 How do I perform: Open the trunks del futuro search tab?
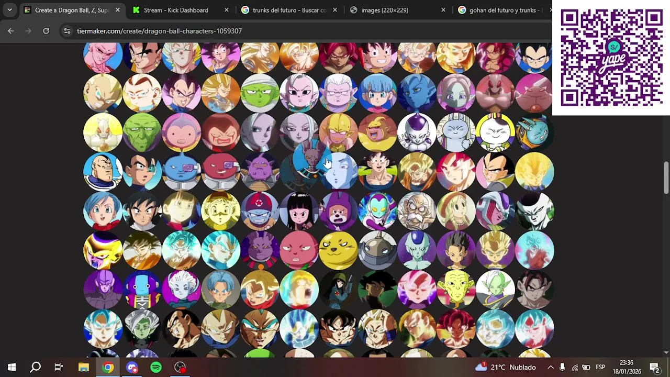[x=289, y=10]
